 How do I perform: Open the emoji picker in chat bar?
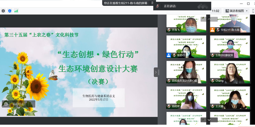pos(6,104)
